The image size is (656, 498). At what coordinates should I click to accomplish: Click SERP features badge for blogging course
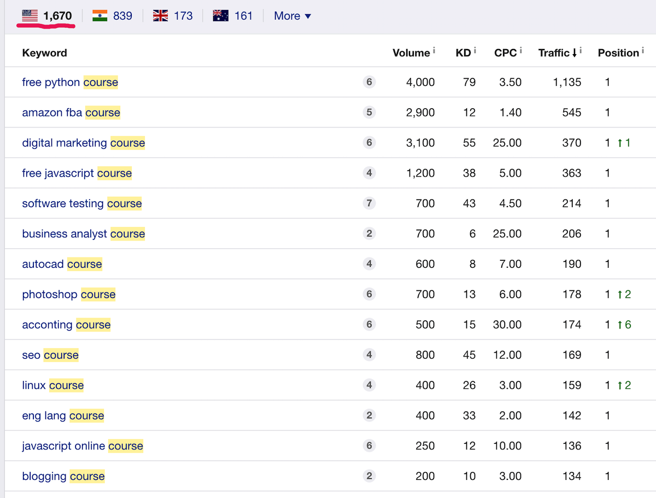point(369,476)
